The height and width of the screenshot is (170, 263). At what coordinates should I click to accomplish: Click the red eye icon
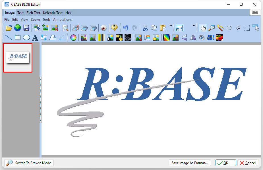[x=104, y=28]
